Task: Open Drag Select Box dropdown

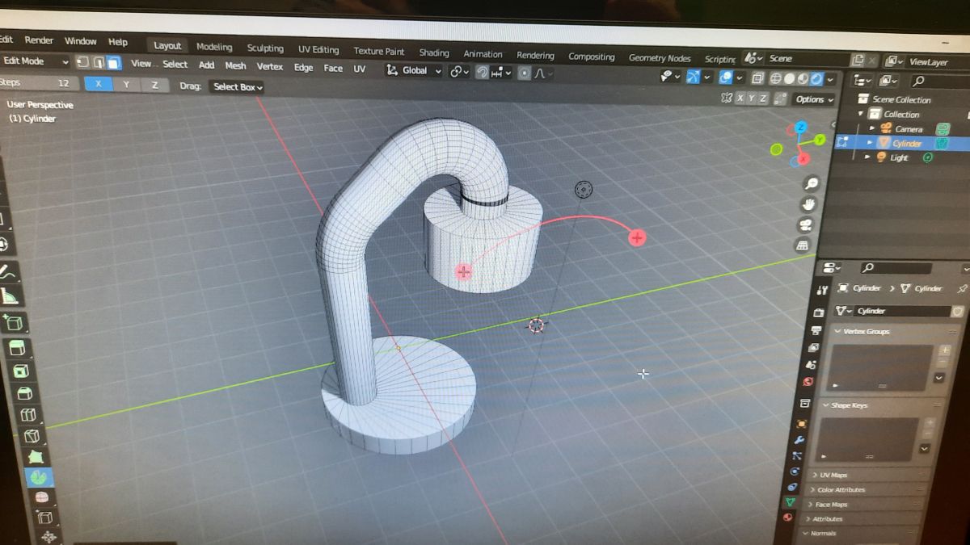Action: pos(237,86)
